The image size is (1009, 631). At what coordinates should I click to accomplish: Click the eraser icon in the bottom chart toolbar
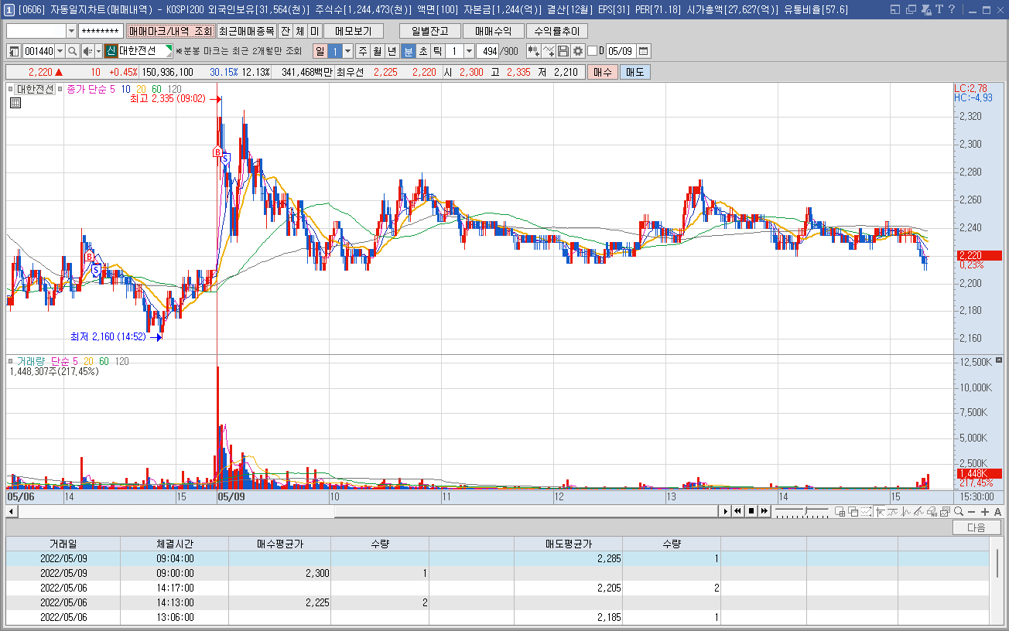[x=932, y=511]
